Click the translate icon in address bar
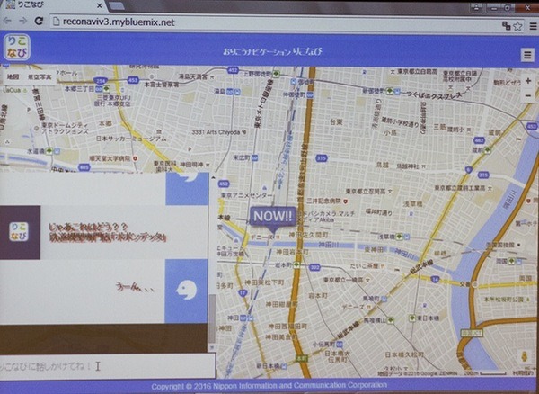The image size is (539, 394). point(507,24)
